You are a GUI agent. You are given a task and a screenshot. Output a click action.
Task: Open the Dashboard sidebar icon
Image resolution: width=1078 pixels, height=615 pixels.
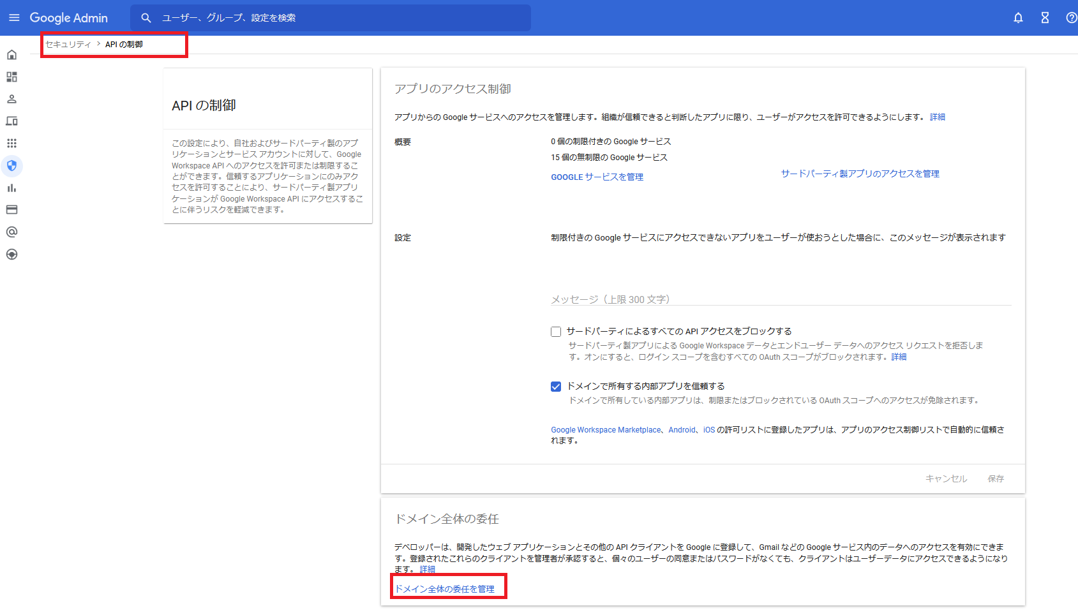coord(11,77)
